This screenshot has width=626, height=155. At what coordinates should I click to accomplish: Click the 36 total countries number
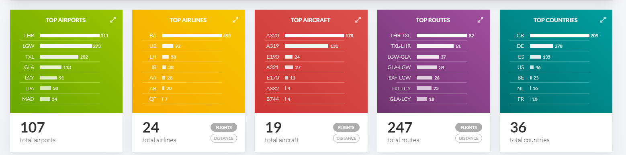518,127
